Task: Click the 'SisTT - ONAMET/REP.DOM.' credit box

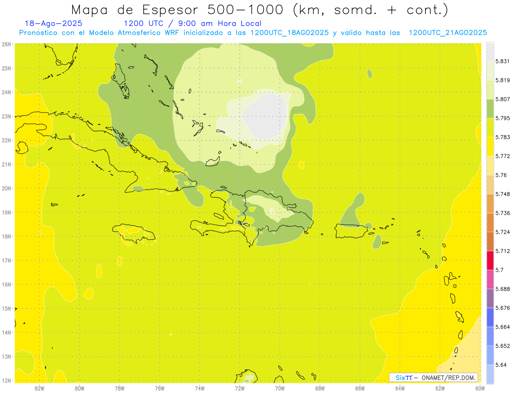Action: point(434,377)
